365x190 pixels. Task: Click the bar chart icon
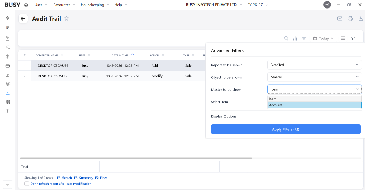click(x=295, y=38)
